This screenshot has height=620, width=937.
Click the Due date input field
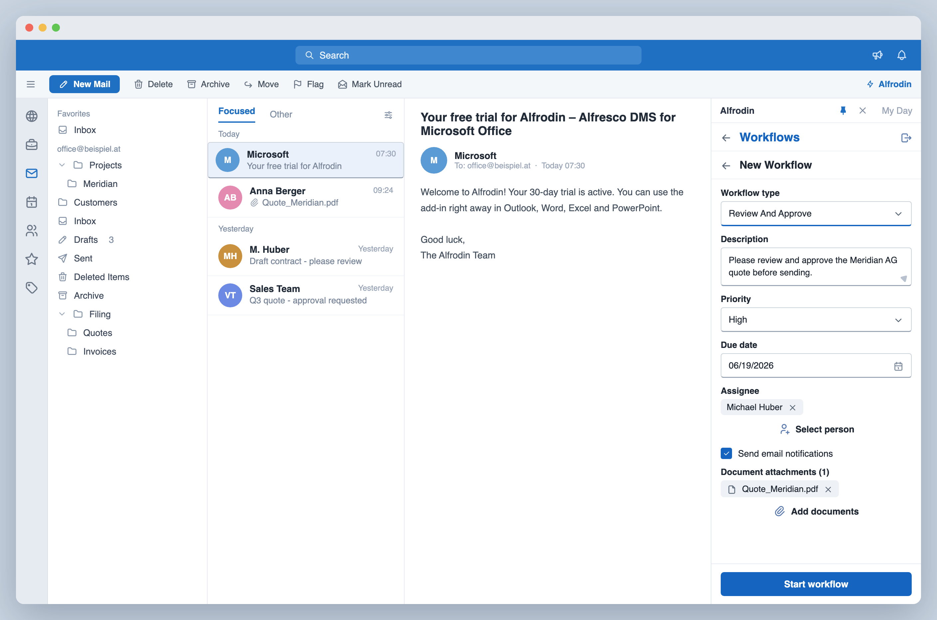click(x=816, y=366)
